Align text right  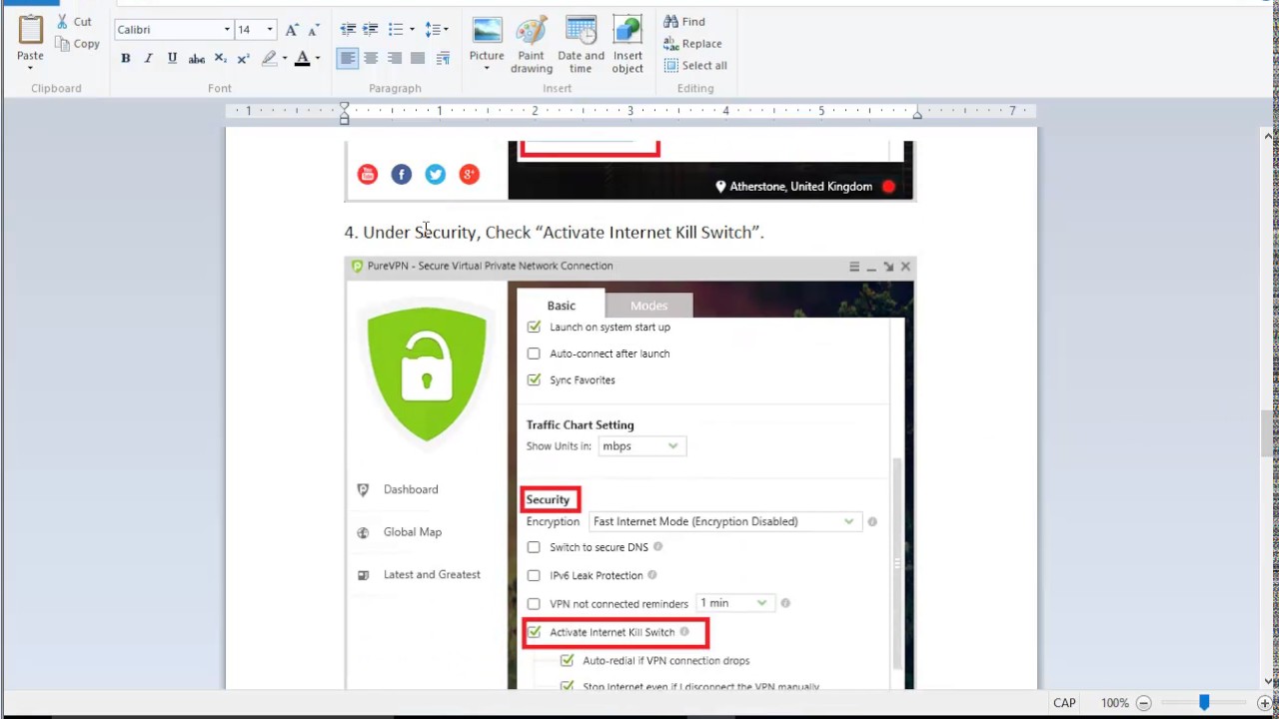click(395, 59)
